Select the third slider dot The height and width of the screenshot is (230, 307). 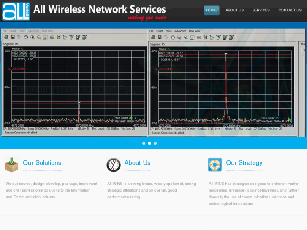(155, 143)
